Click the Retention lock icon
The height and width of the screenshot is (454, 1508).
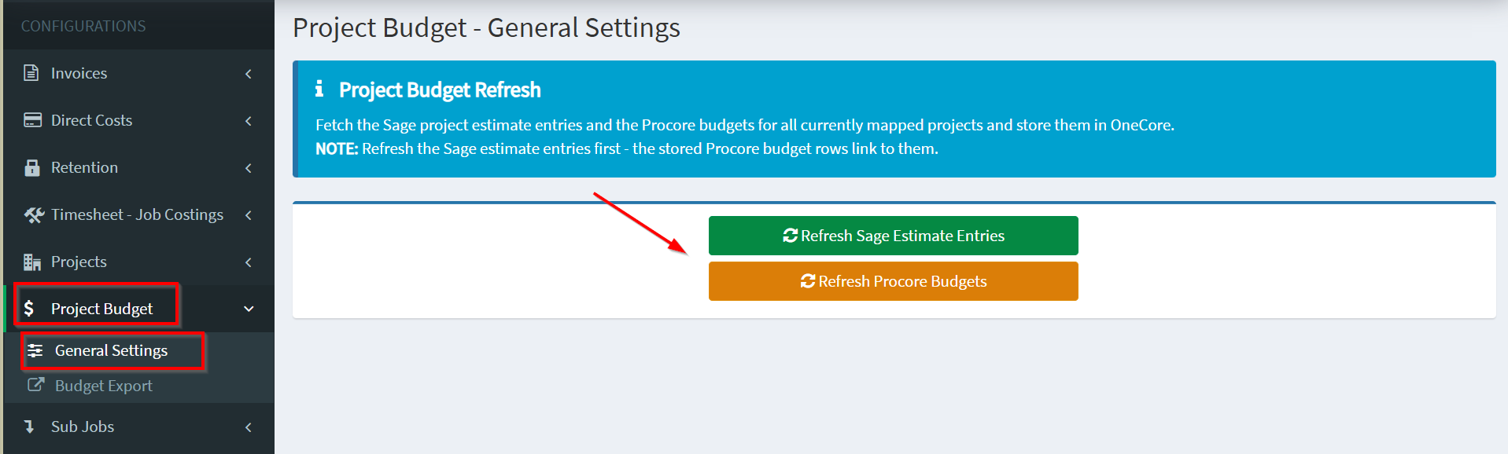click(x=32, y=167)
